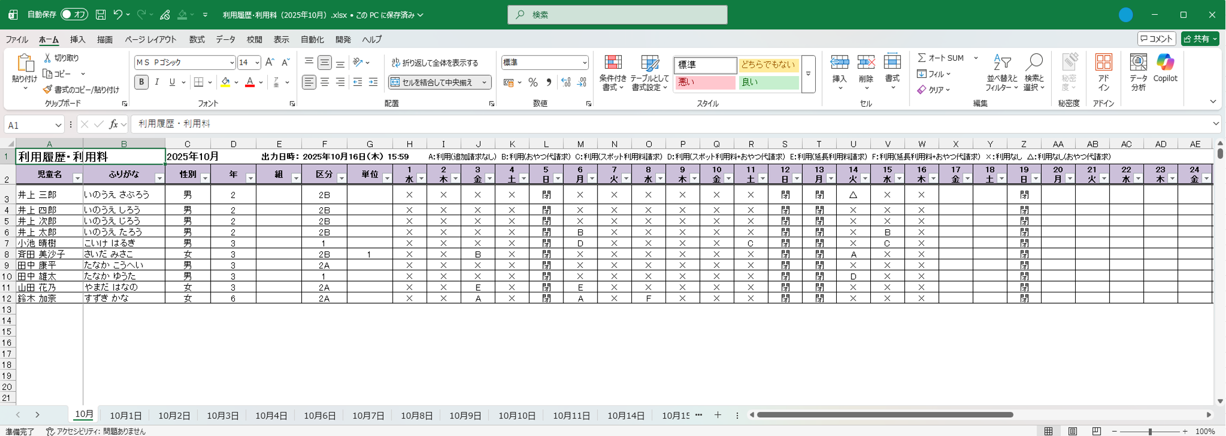Toggle Bold formatting button
Viewport: 1226px width, 436px height.
[x=141, y=82]
